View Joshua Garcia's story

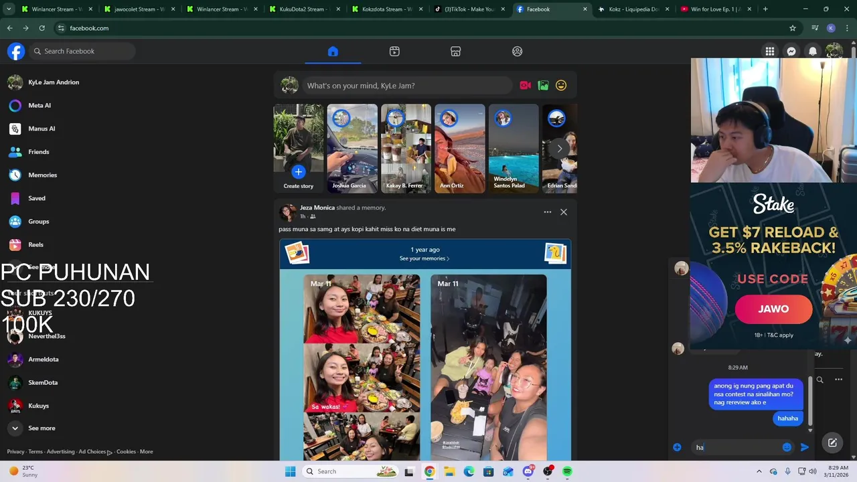352,149
